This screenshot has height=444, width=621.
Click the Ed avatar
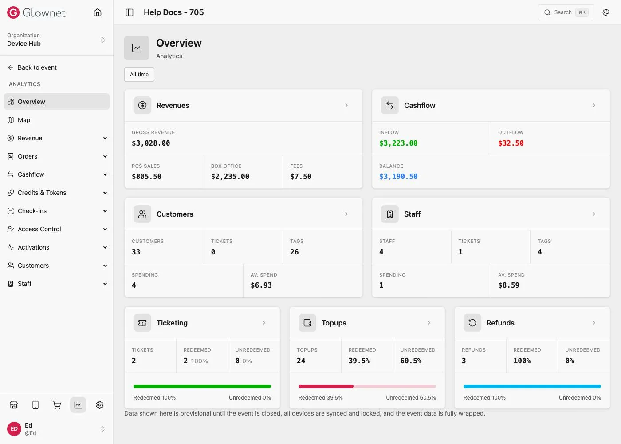14,429
